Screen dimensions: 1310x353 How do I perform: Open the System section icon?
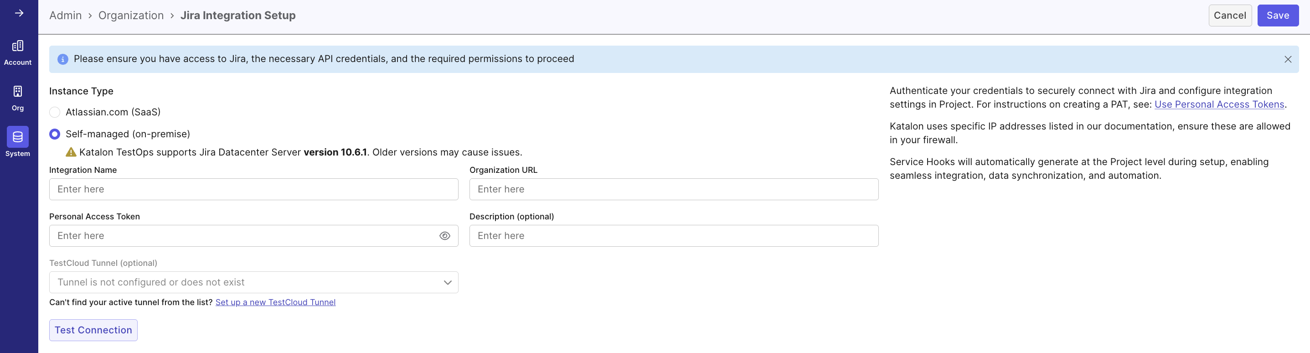[x=18, y=137]
